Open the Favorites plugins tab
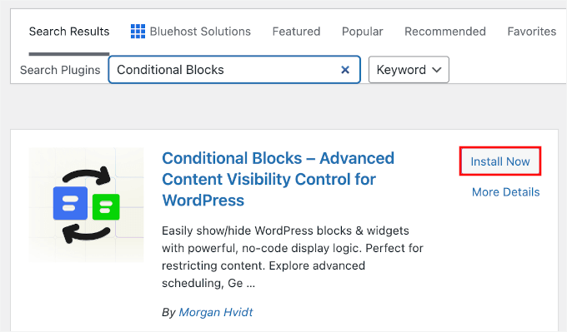This screenshot has height=332, width=567. pyautogui.click(x=532, y=32)
